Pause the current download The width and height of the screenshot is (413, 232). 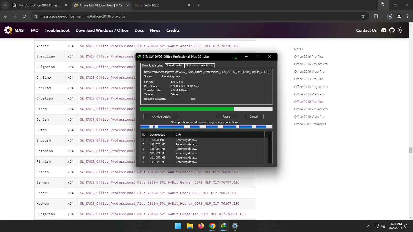coord(226,117)
